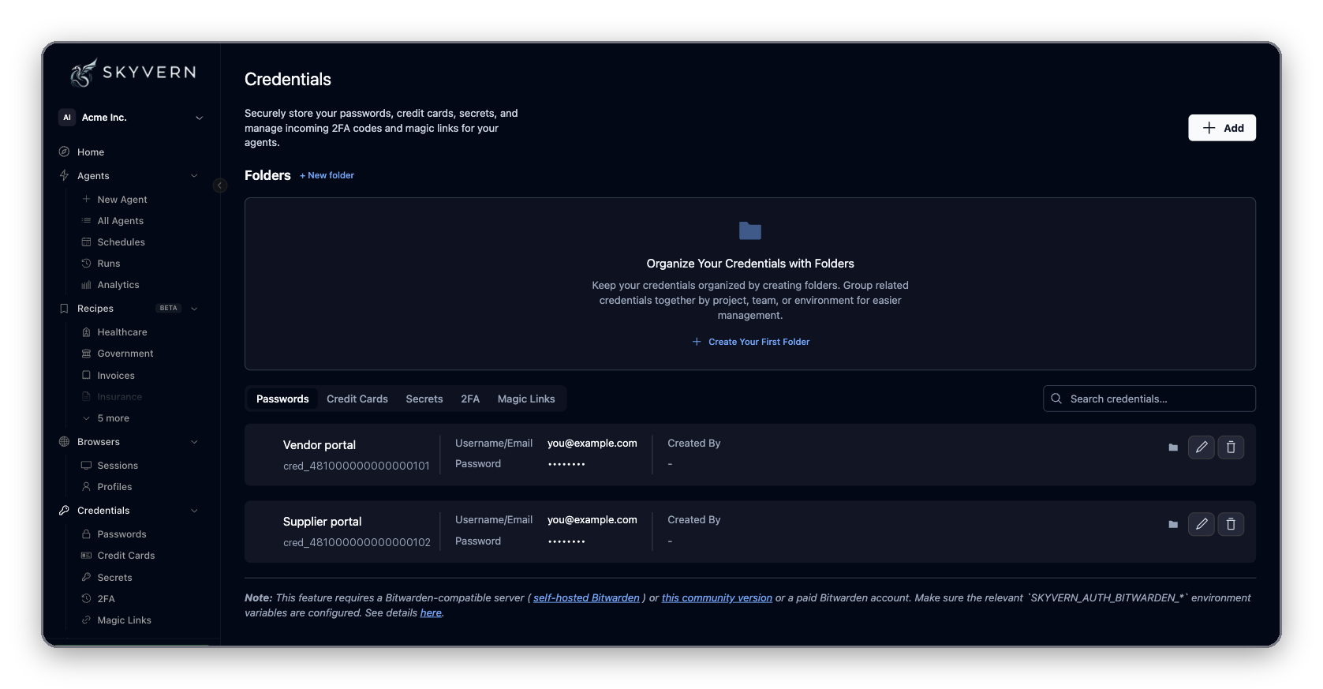Screen dimensions: 1323x689
Task: Edit the Supplier portal credential
Action: coord(1201,524)
